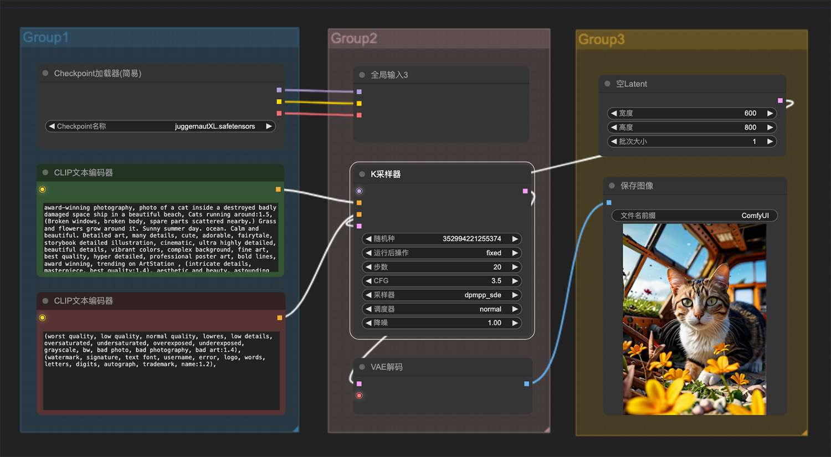Image resolution: width=831 pixels, height=457 pixels.
Task: Decrease CFG value with left arrow
Action: coord(368,281)
